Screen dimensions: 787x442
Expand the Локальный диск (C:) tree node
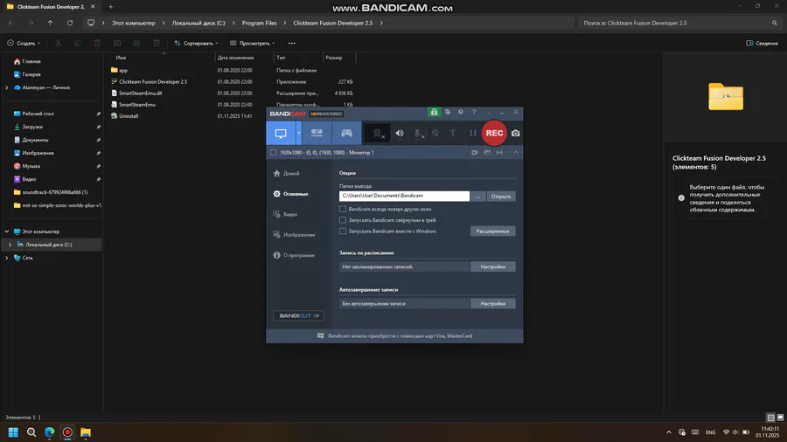pos(10,245)
